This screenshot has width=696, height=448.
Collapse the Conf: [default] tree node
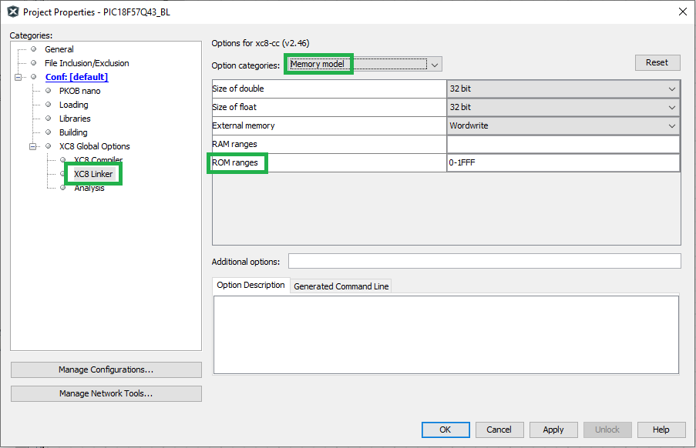coord(18,77)
